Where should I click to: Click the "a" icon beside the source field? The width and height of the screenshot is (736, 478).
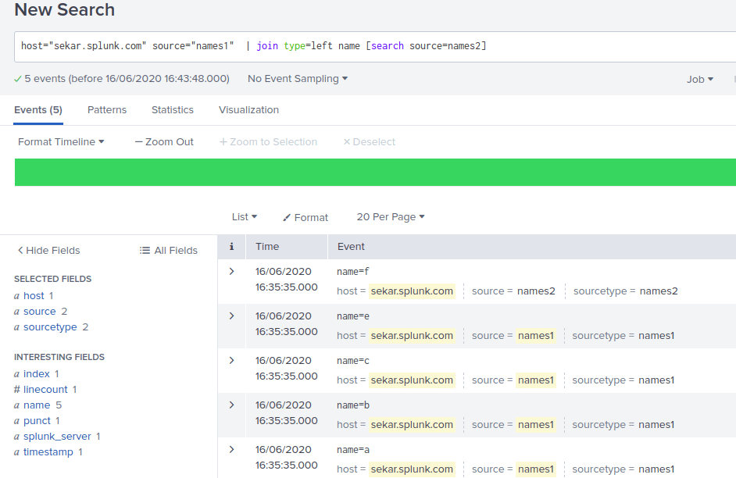click(19, 311)
